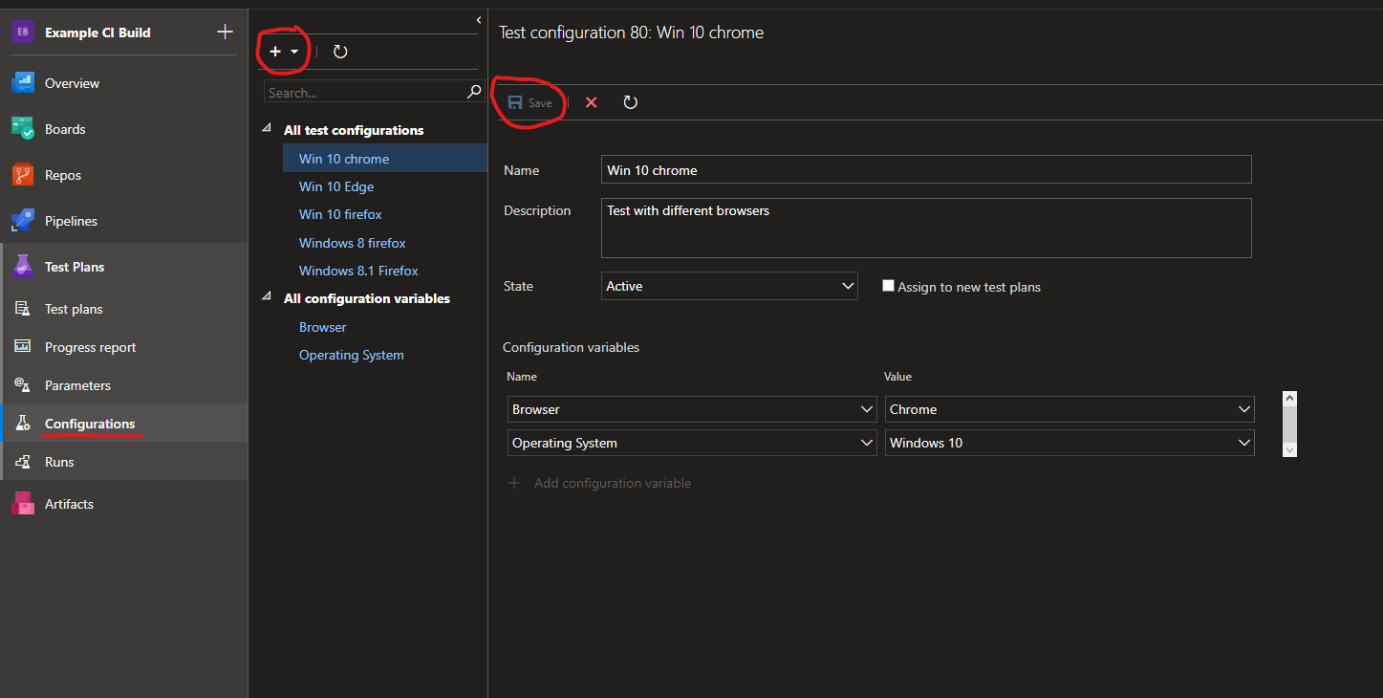Open the Repos hub icon
This screenshot has height=698, width=1383.
(x=23, y=175)
